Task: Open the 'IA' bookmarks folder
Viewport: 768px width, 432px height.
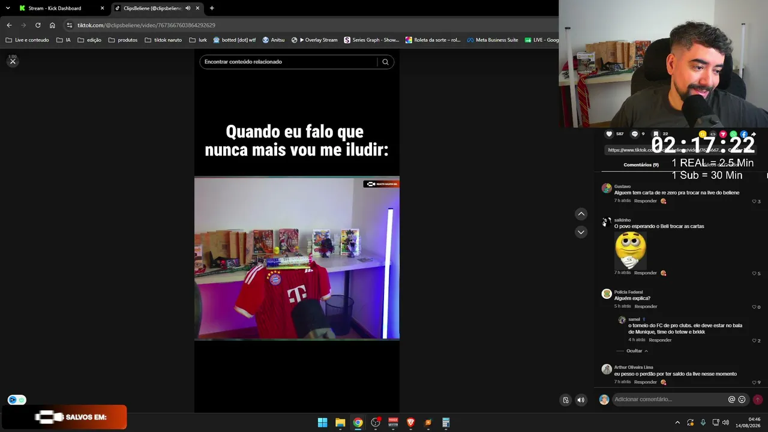Action: pyautogui.click(x=64, y=40)
